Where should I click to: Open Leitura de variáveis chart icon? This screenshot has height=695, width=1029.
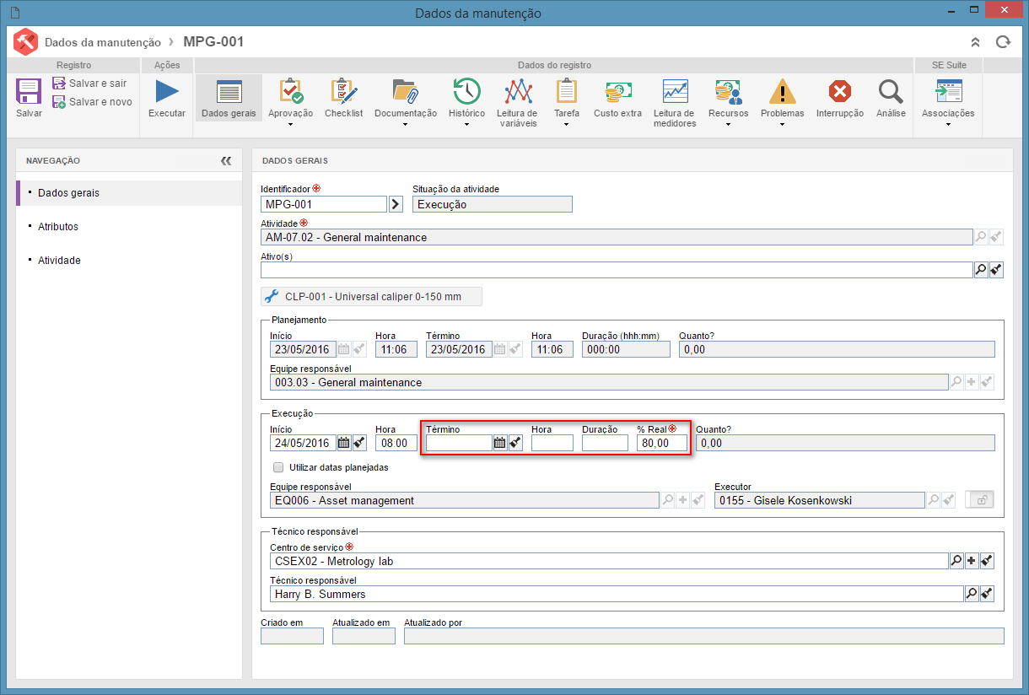tap(517, 91)
